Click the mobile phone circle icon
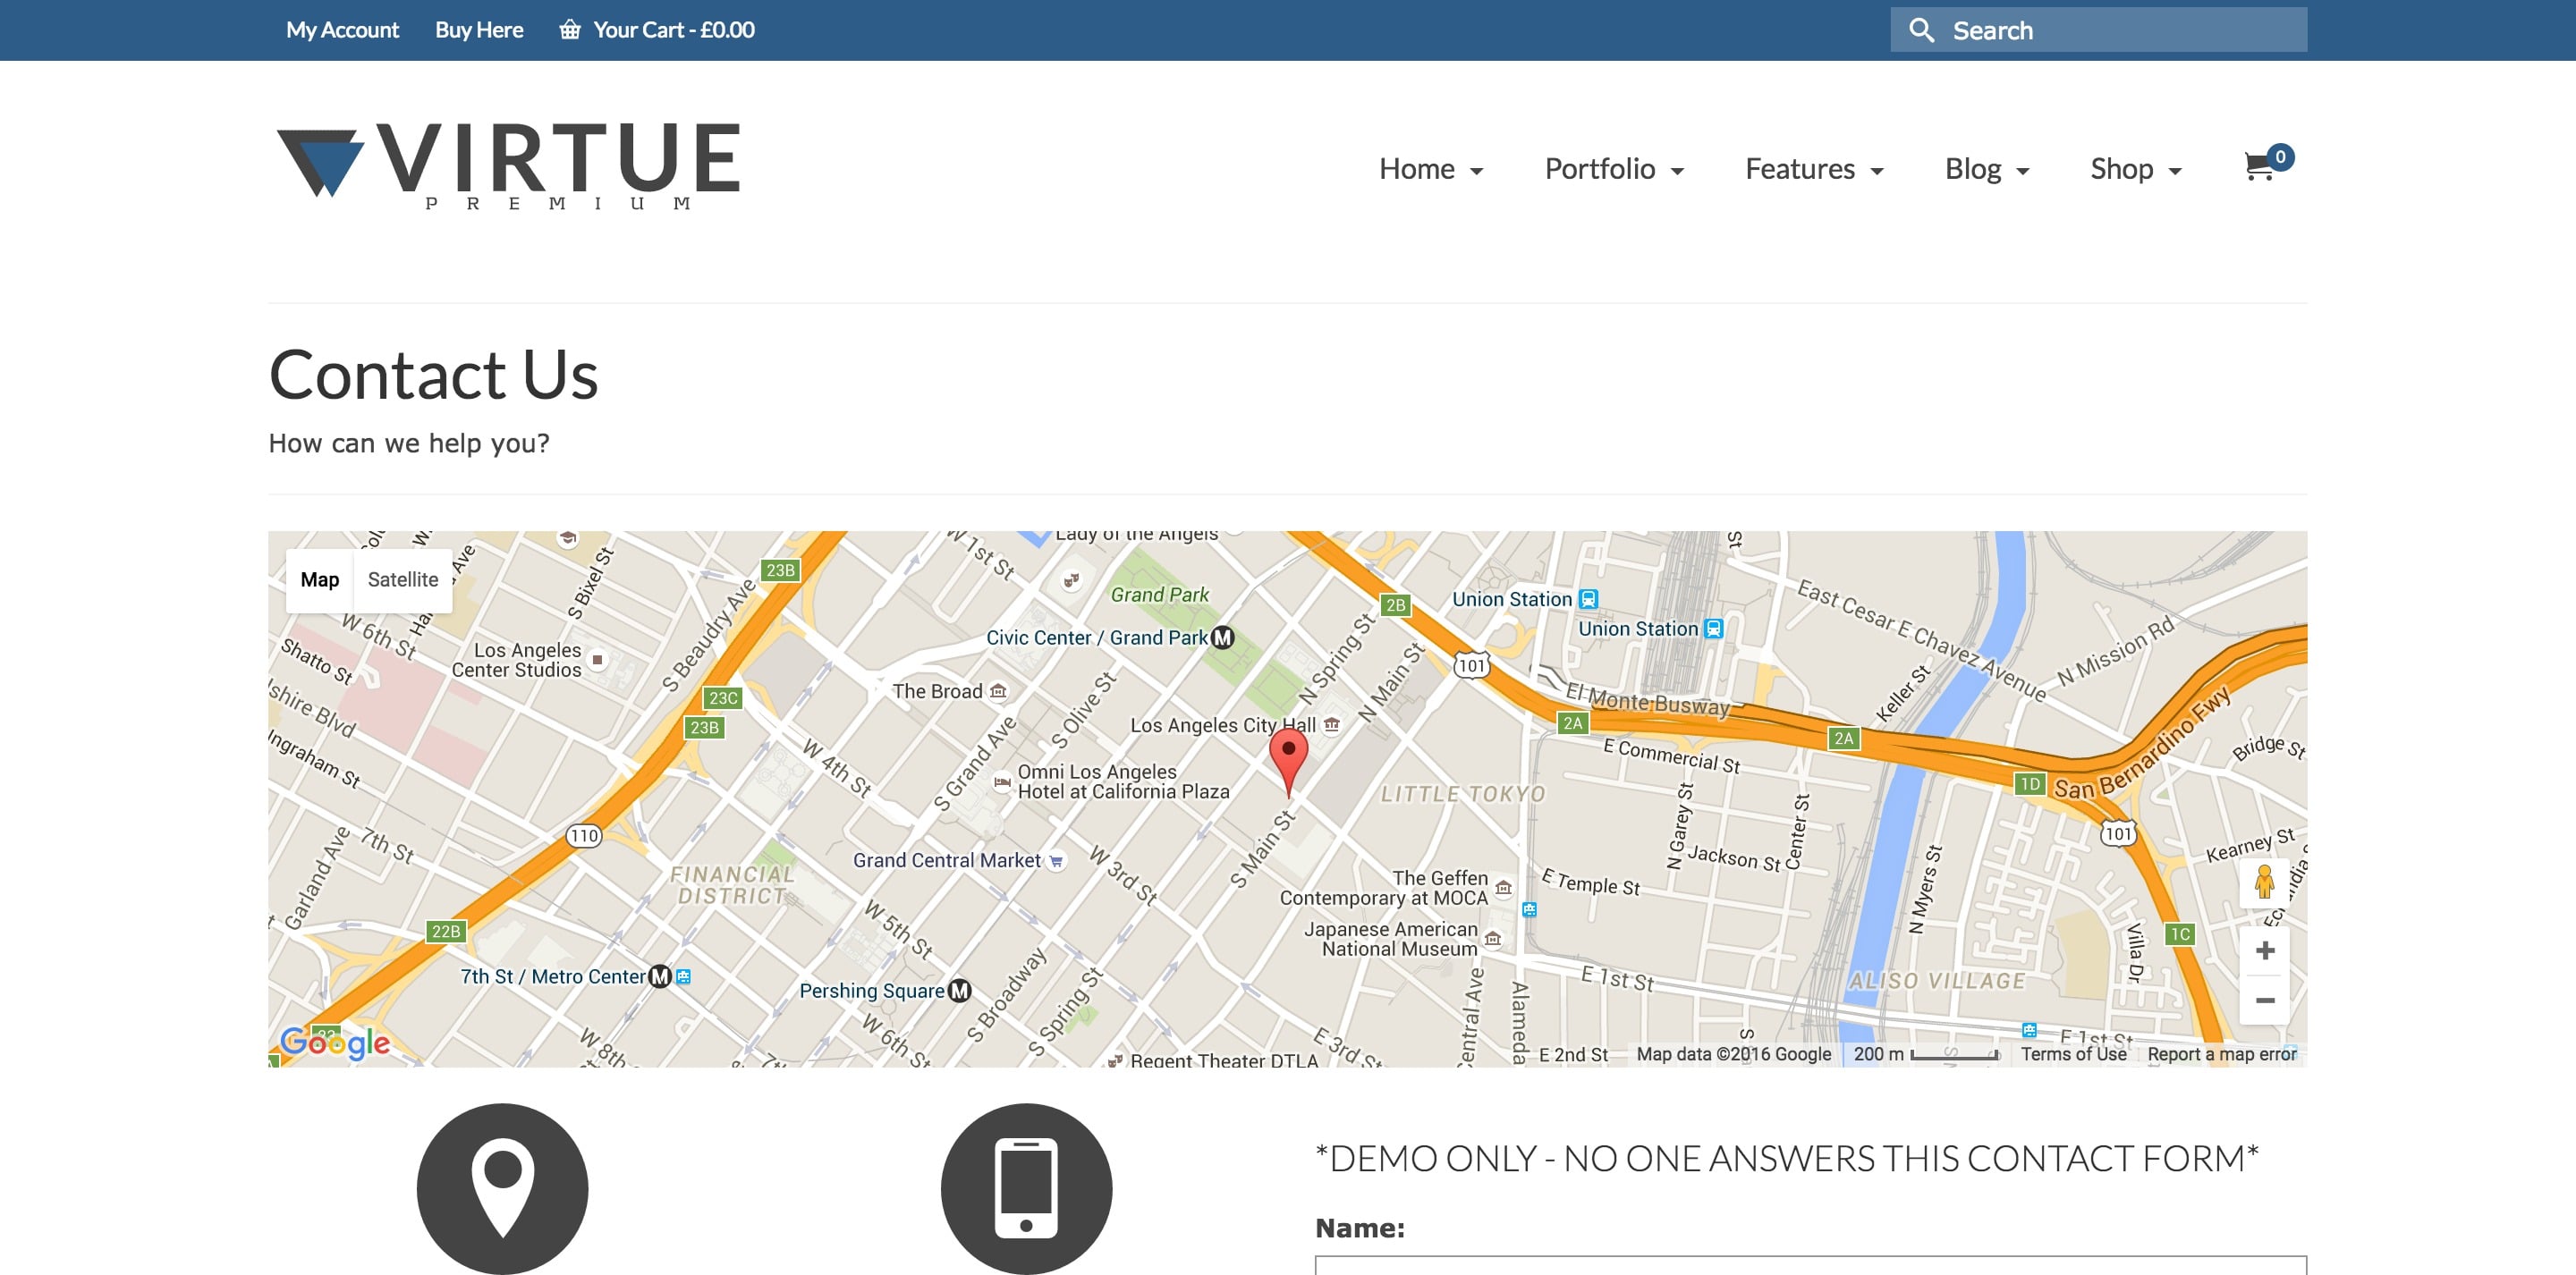The height and width of the screenshot is (1275, 2576). tap(1026, 1188)
